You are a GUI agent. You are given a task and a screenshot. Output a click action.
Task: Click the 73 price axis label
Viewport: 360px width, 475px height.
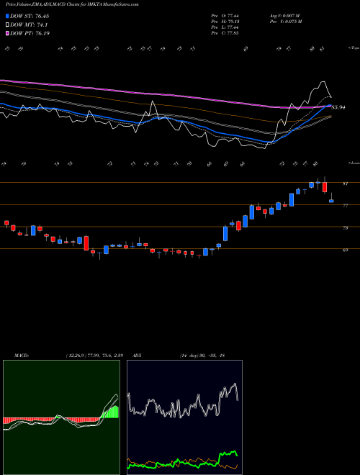(x=345, y=228)
